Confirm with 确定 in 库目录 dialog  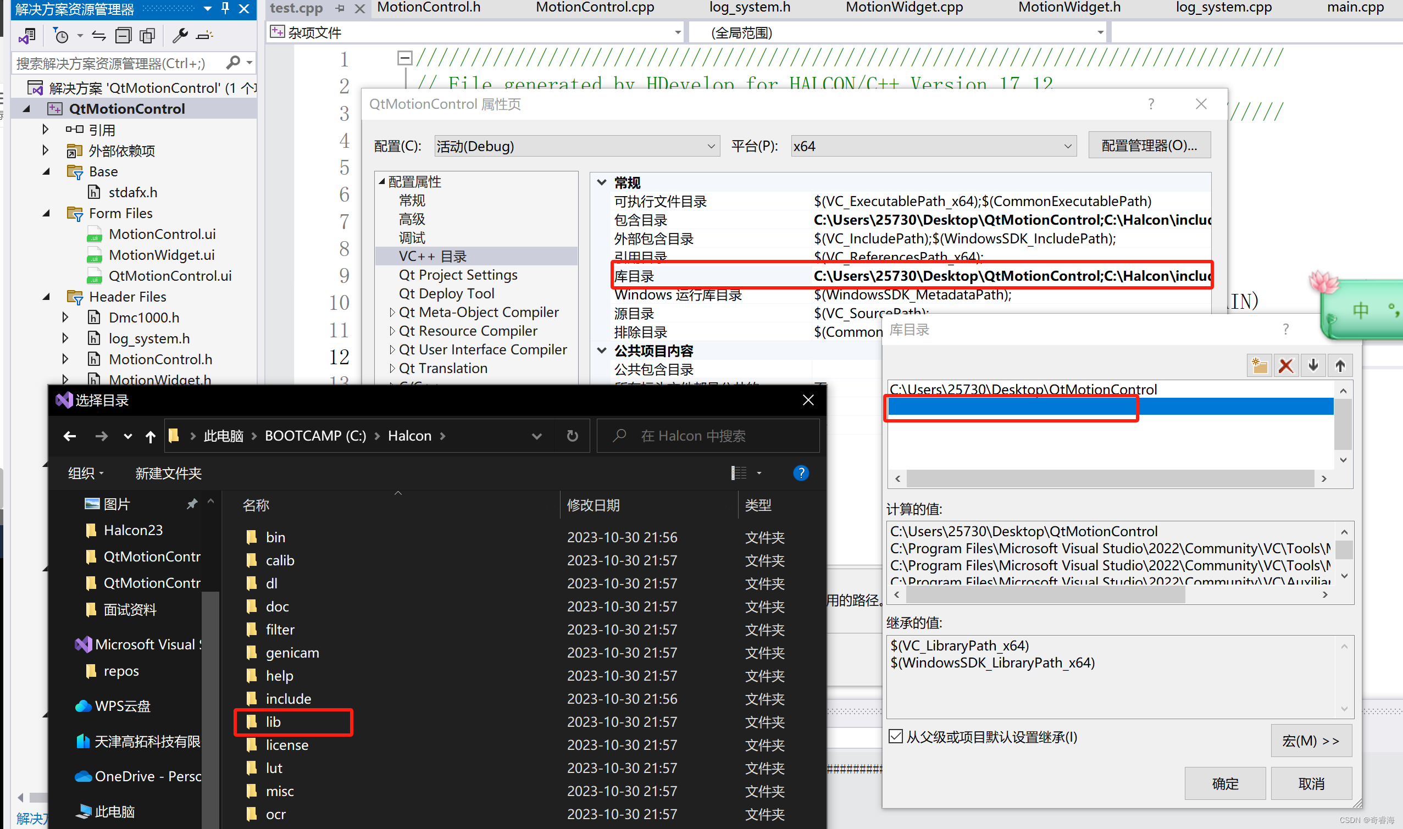[x=1225, y=783]
